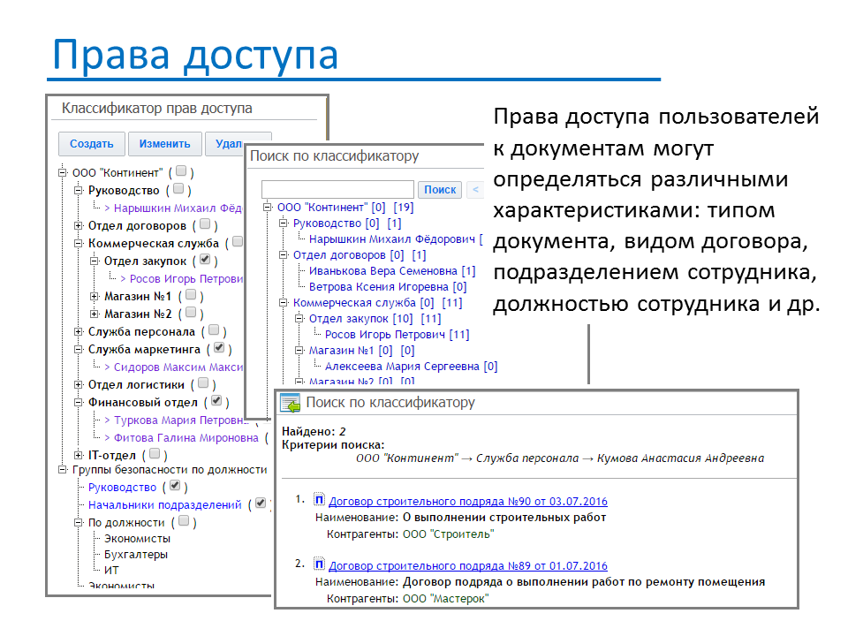The image size is (848, 636).
Task: Collapse the Служба маркетинга node
Action: coord(79,350)
